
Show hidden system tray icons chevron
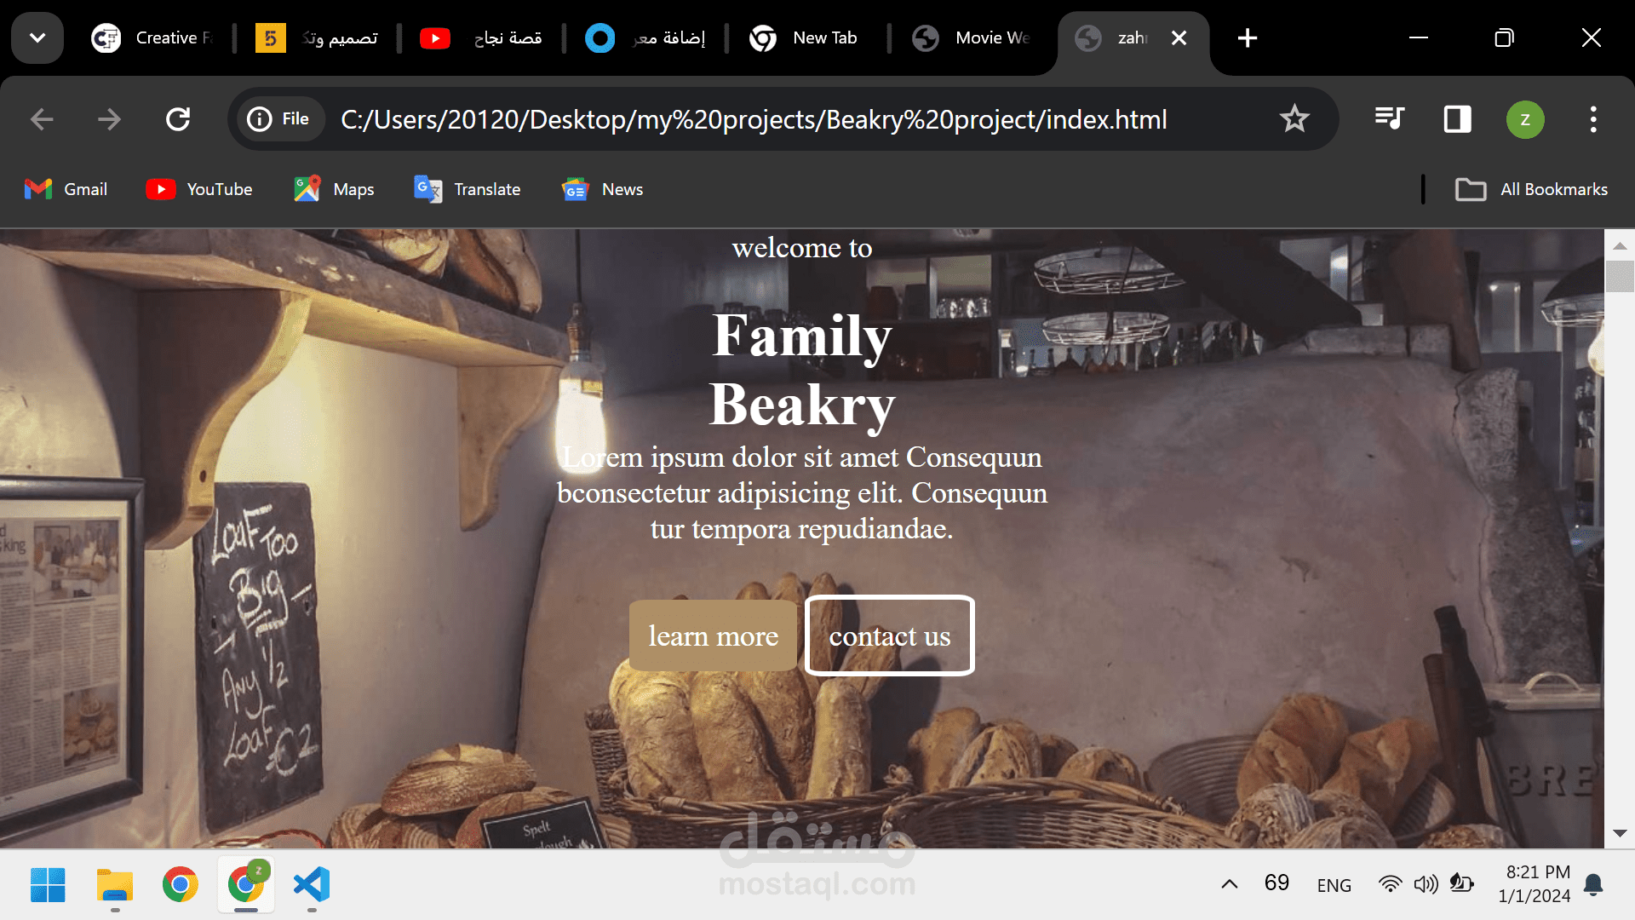click(1229, 884)
